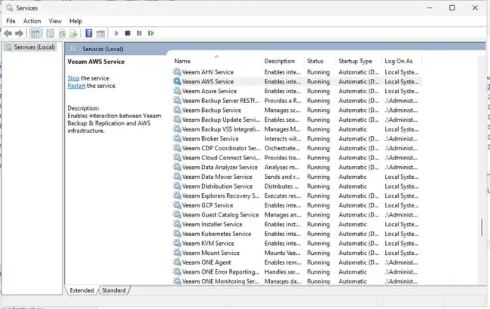Screen dimensions: 490x309
Task: Select Veeam CDP Coordinator Ser... service name
Action: click(x=221, y=148)
